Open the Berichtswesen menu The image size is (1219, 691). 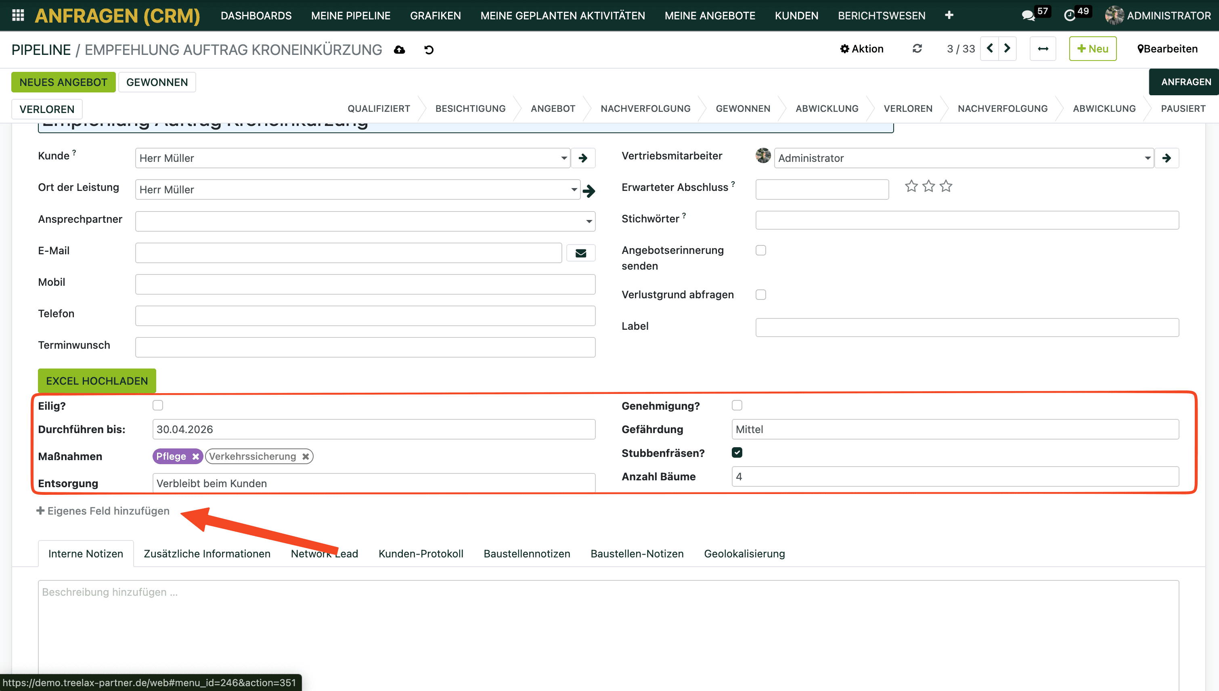pyautogui.click(x=881, y=16)
